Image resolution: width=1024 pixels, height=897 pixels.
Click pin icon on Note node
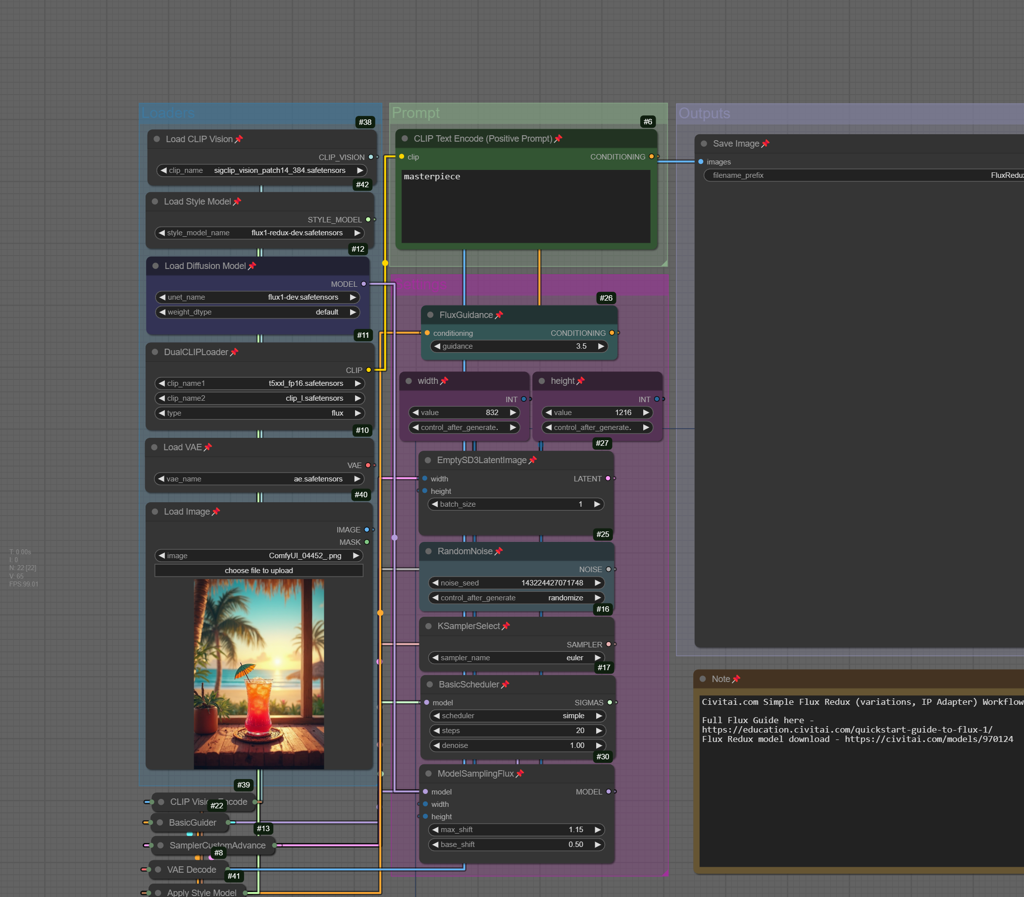[736, 679]
